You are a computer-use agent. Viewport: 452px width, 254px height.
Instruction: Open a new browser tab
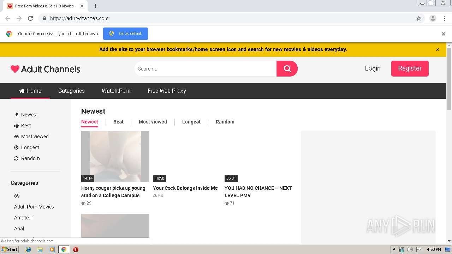95,6
